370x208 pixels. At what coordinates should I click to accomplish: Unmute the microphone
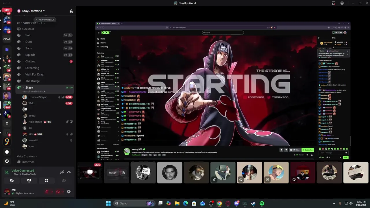[47, 192]
